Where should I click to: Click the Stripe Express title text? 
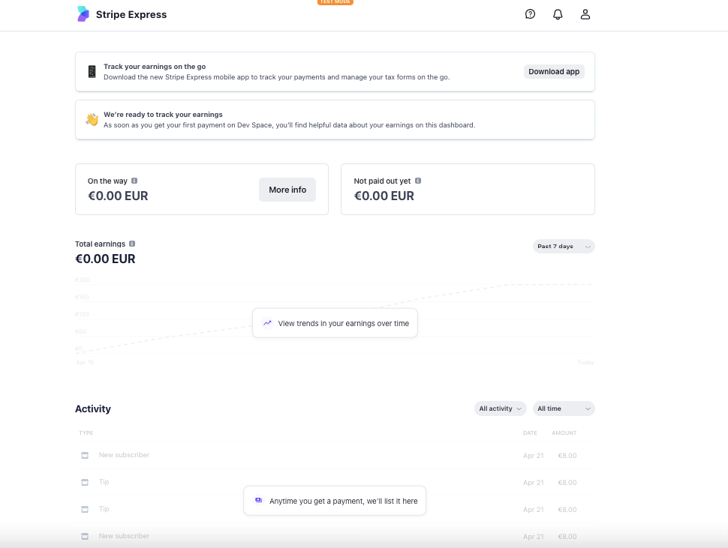pyautogui.click(x=131, y=14)
